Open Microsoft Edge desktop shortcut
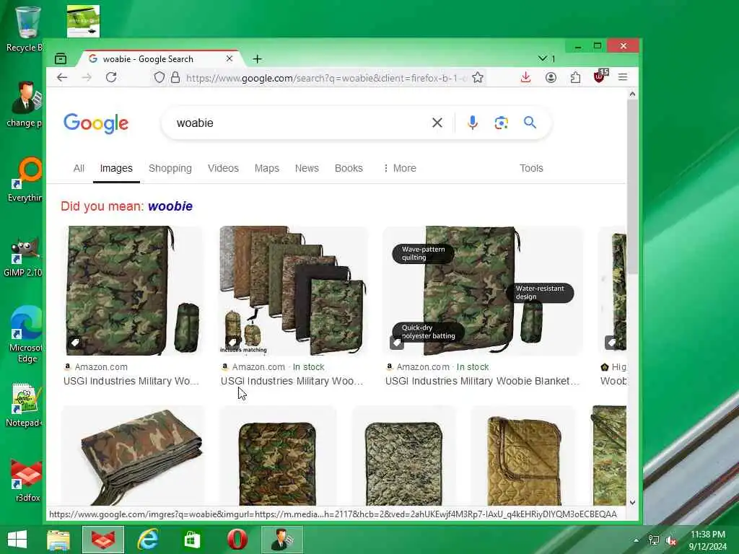Viewport: 739px width, 554px height. [26, 335]
